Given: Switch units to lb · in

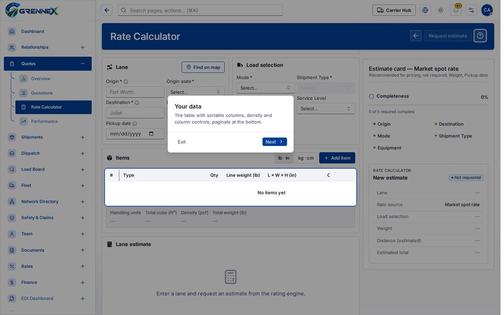Looking at the screenshot, I should [283, 158].
